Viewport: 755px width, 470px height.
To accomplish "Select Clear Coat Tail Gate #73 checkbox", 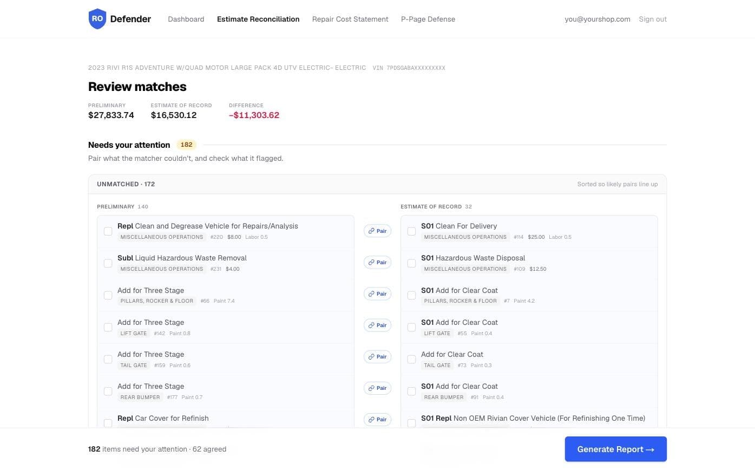I will tap(412, 359).
